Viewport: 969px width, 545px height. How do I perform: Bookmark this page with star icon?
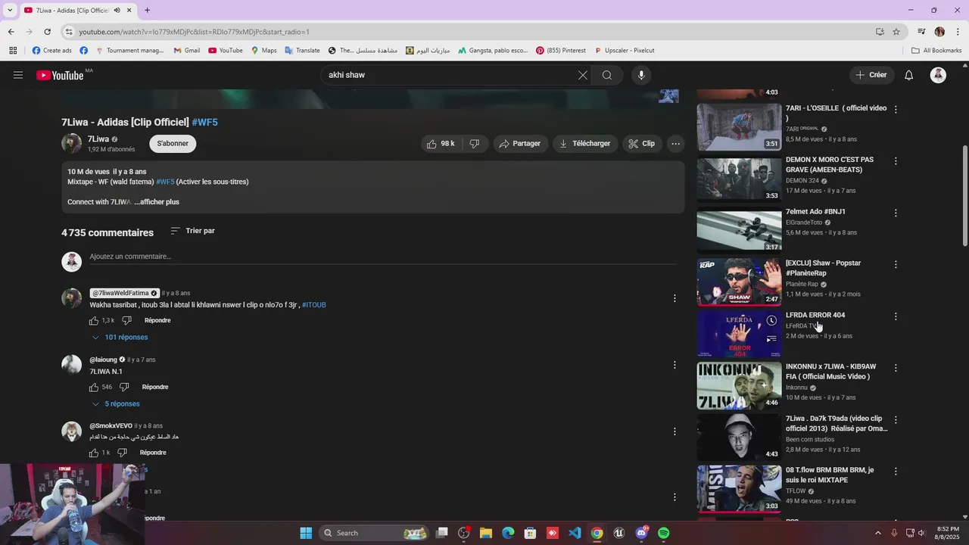(x=896, y=32)
